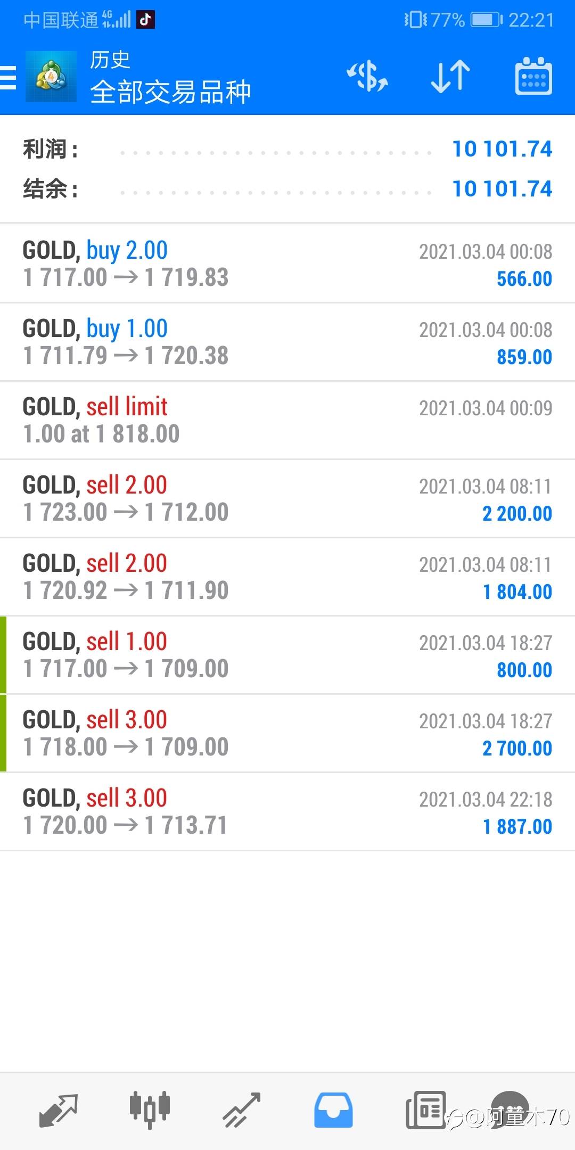The image size is (575, 1150).
Task: Tap the sort arrows icon
Action: [x=450, y=77]
